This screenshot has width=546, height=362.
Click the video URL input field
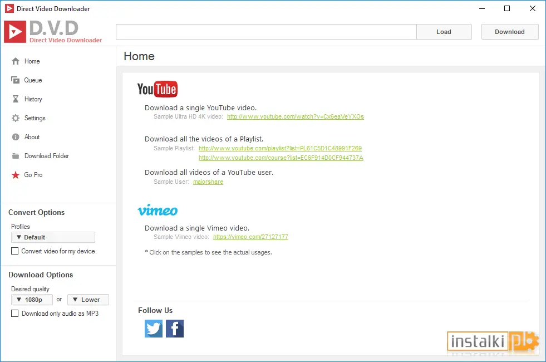267,32
